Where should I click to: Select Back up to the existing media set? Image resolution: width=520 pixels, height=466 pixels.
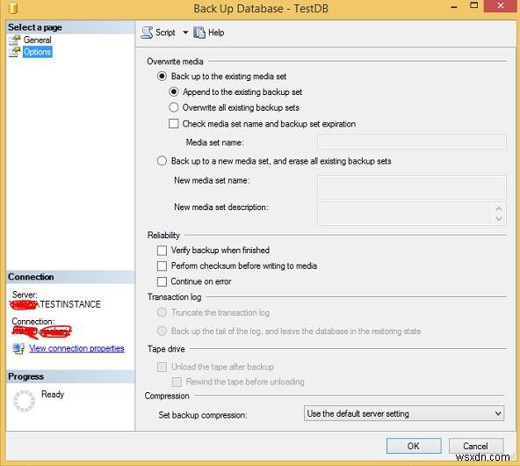[162, 76]
